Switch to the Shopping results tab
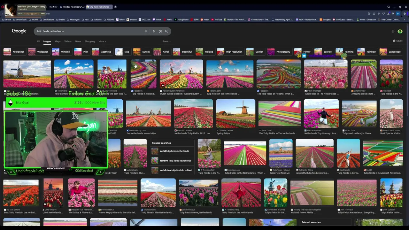 90,41
